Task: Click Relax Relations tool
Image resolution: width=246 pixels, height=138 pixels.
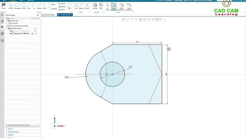Action: [129, 7]
